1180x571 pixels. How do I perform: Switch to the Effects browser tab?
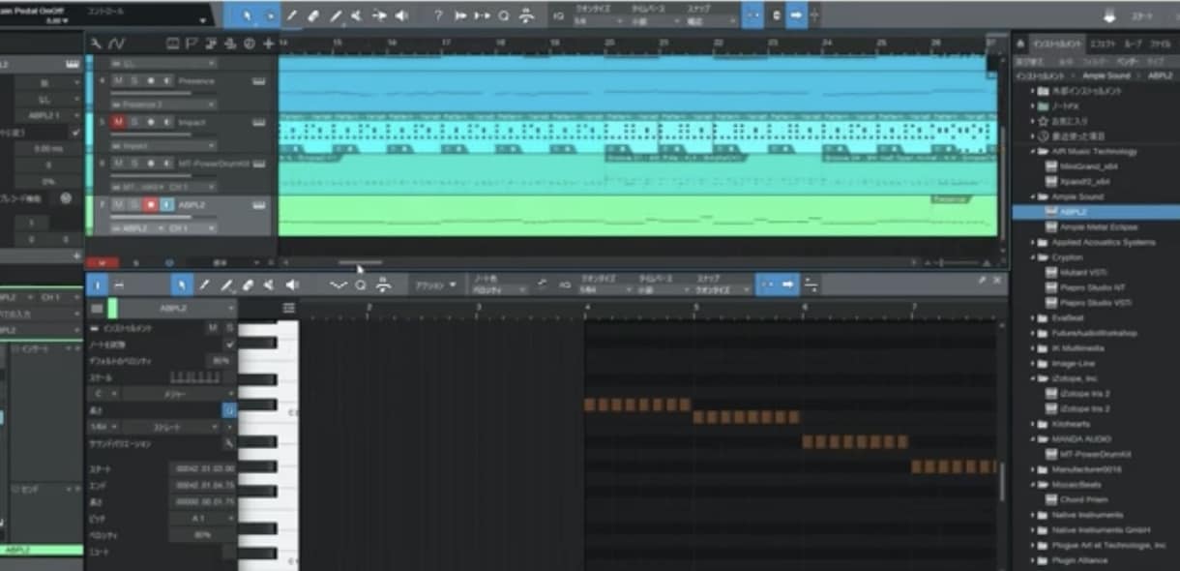[x=1102, y=44]
